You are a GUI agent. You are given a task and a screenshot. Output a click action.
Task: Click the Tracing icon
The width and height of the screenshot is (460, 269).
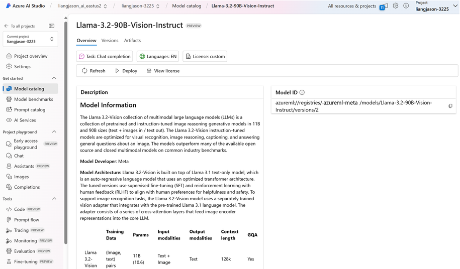9,230
